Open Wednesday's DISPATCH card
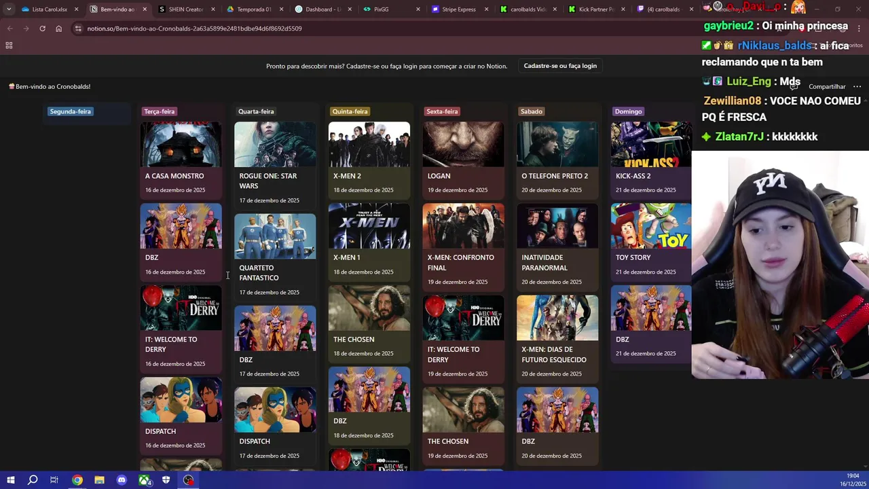869x489 pixels. [275, 425]
